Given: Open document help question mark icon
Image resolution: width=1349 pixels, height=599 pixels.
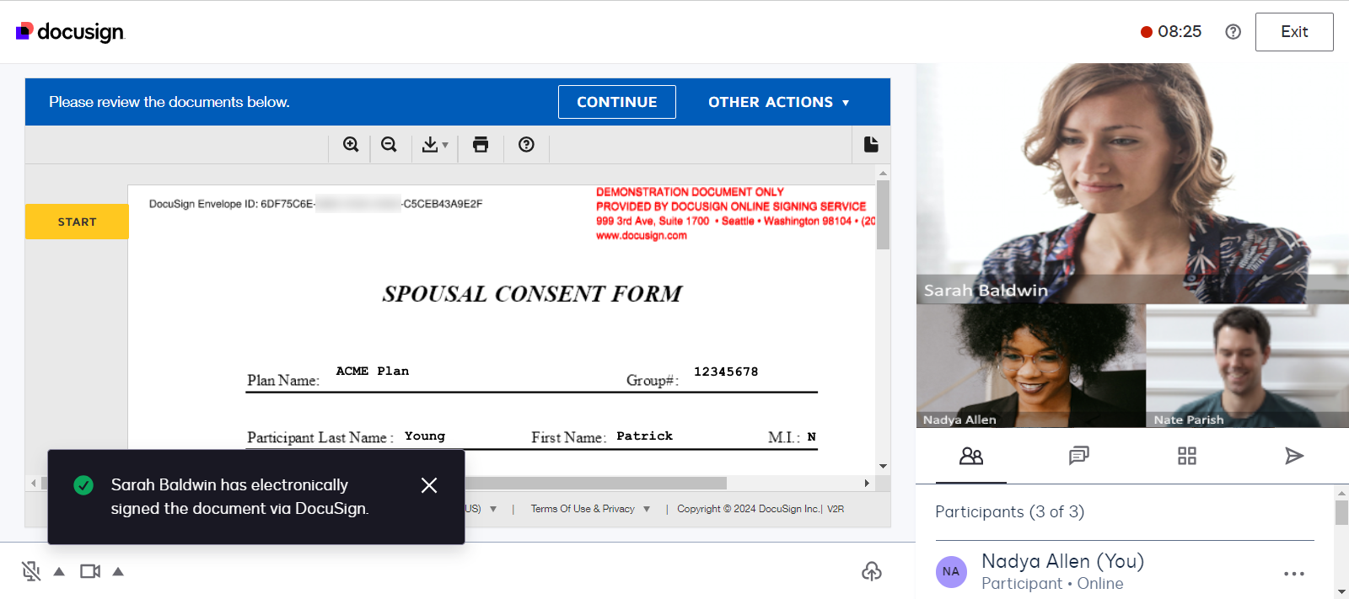Looking at the screenshot, I should (526, 145).
